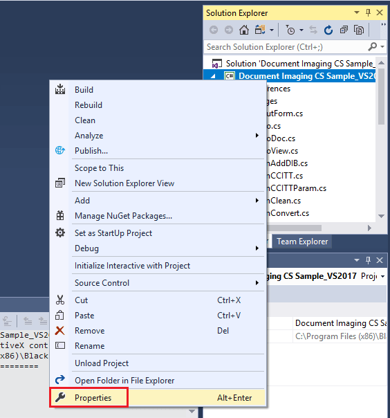This screenshot has width=390, height=418.
Task: Click scroll down arrow in Solution Explorer
Action: pos(381,216)
